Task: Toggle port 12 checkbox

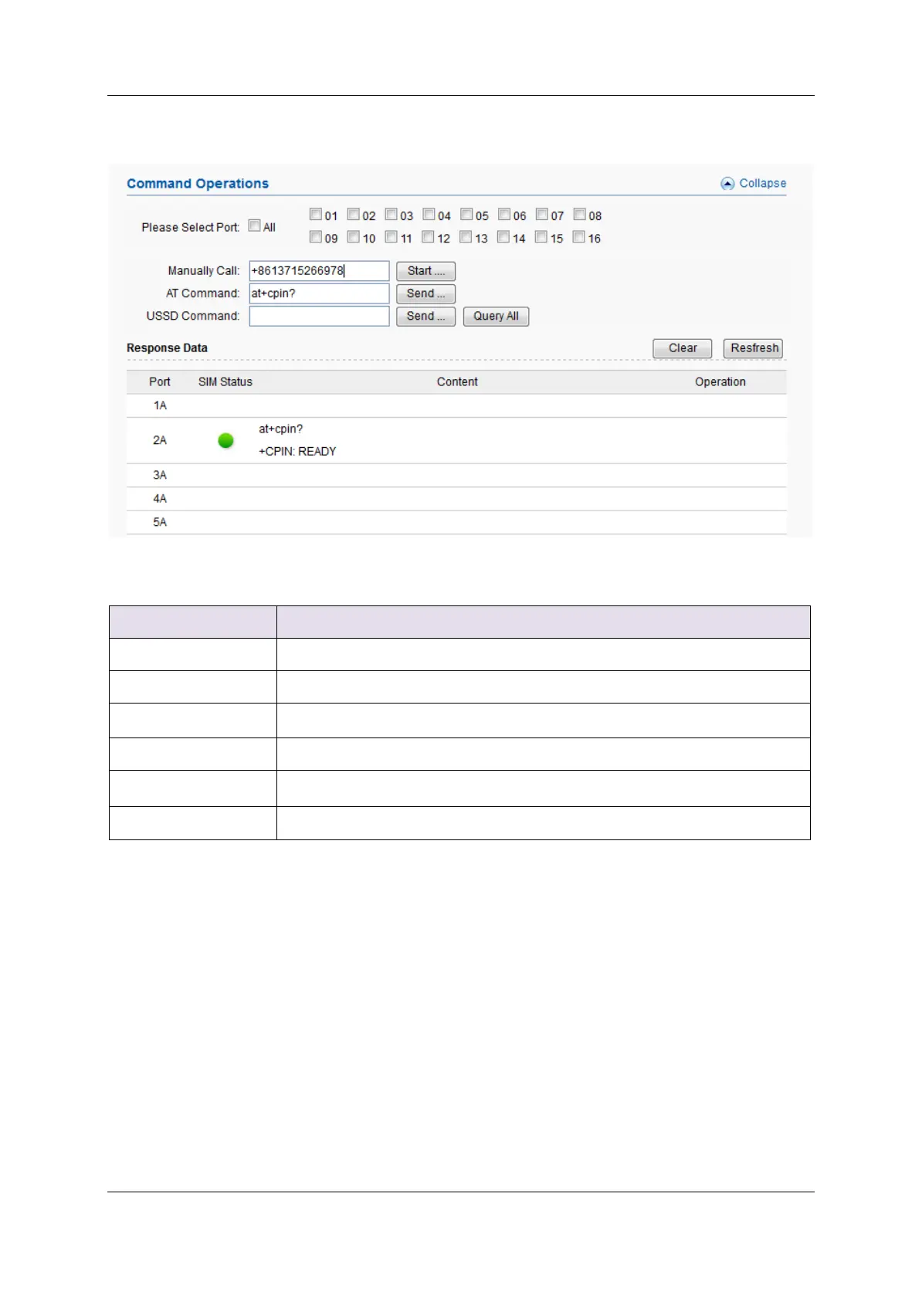Action: coord(428,237)
